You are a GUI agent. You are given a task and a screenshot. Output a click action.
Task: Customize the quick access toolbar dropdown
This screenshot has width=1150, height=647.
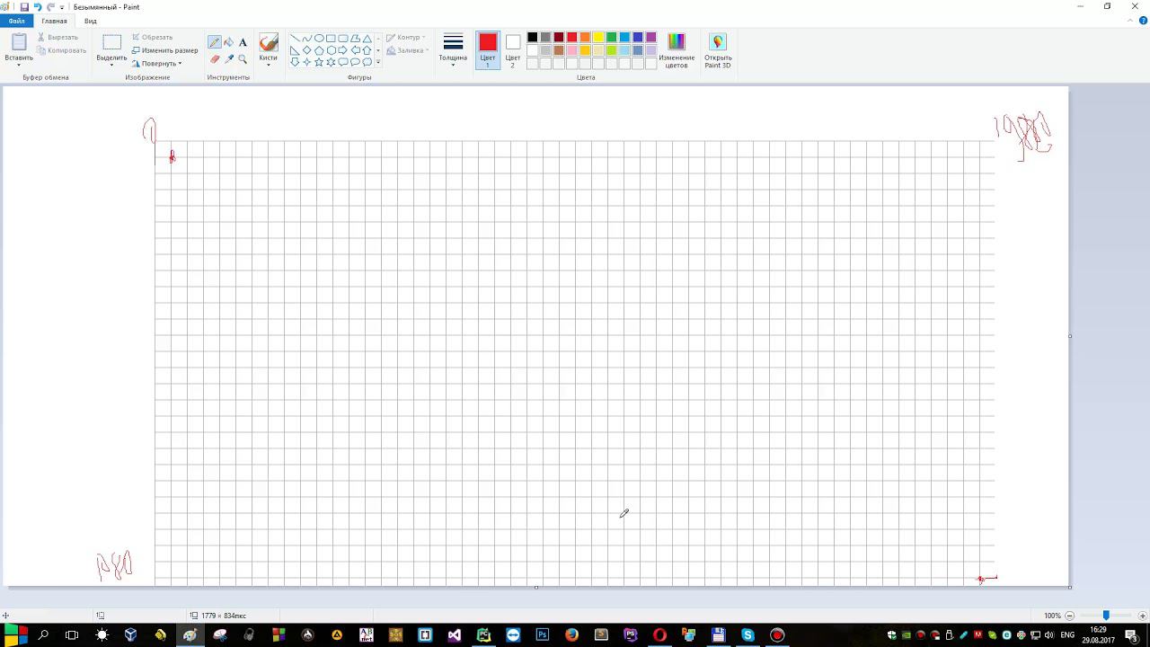[63, 7]
